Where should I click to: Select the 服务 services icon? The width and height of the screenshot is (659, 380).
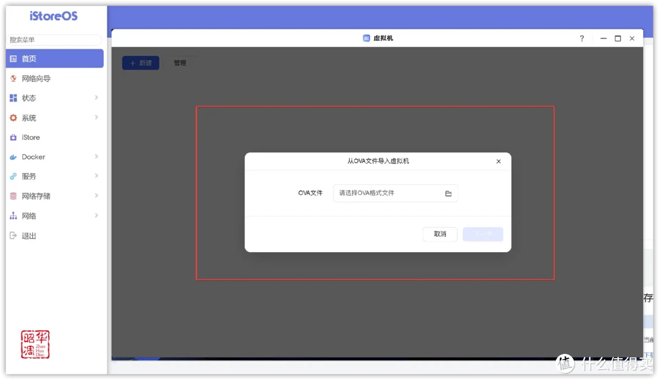(13, 176)
